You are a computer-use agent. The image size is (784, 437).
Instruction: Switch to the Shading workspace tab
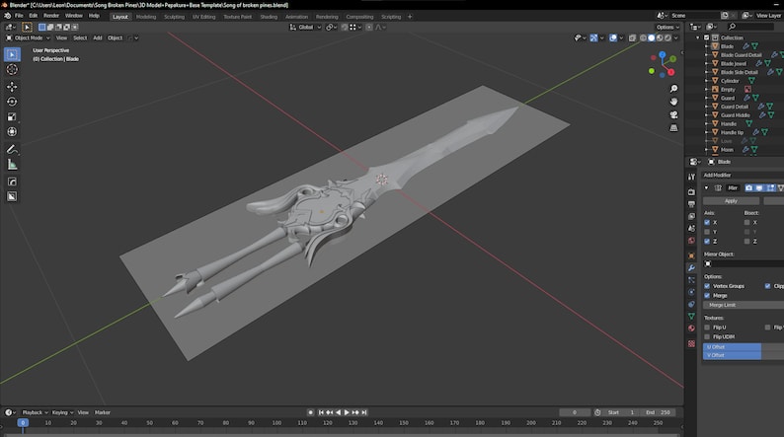(x=269, y=17)
